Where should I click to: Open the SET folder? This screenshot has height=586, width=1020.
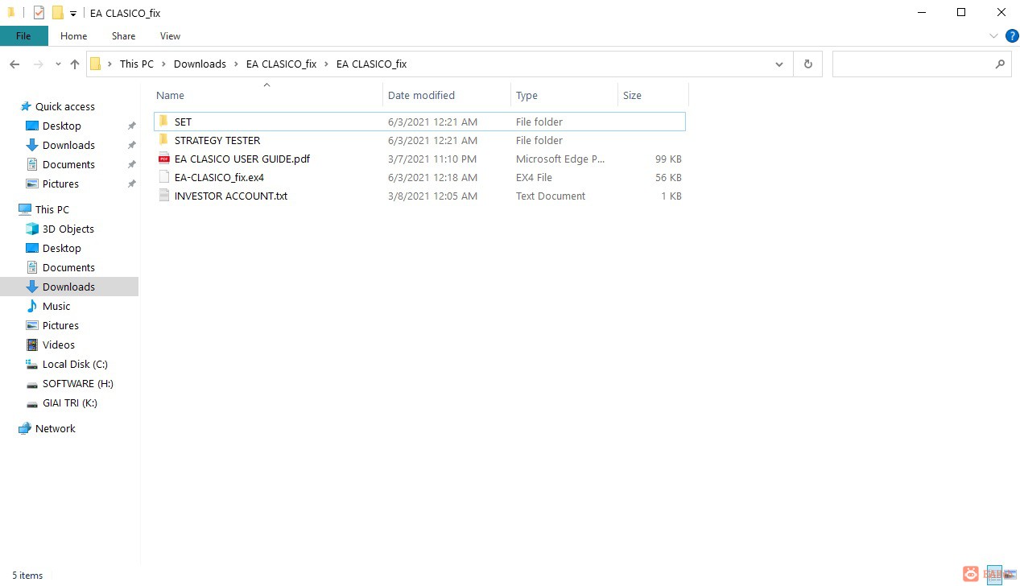419,122
